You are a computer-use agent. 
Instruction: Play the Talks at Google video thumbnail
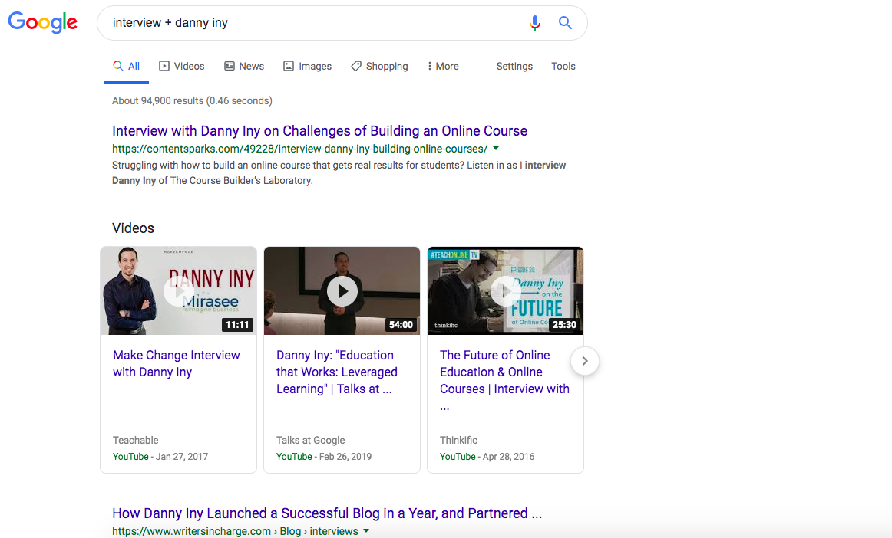tap(342, 291)
